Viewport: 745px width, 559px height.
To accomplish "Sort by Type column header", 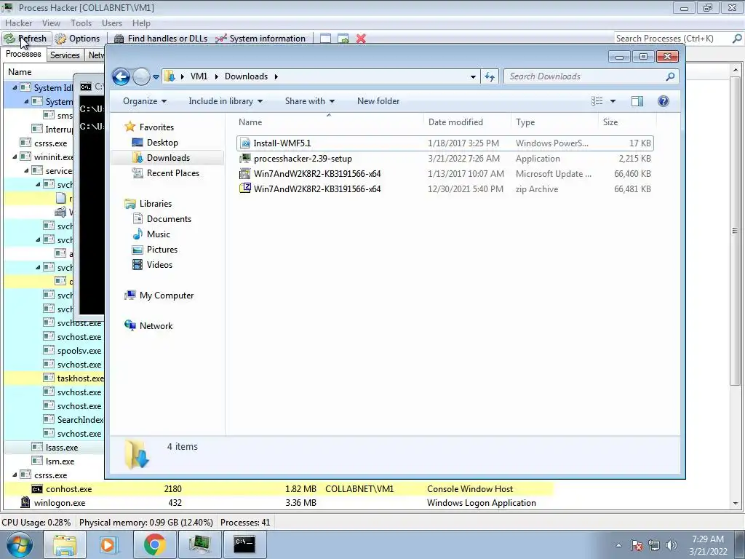I will tap(554, 122).
